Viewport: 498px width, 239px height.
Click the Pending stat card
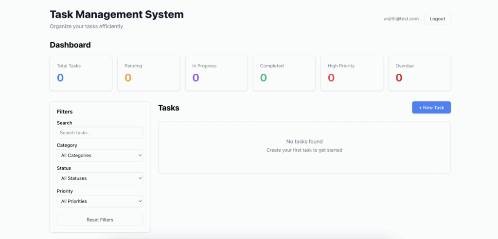click(148, 73)
